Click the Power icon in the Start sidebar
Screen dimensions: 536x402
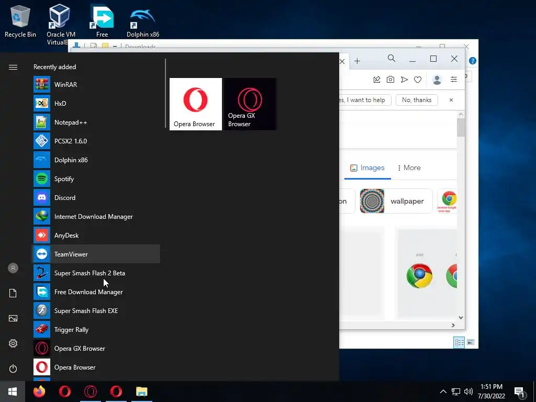click(13, 368)
